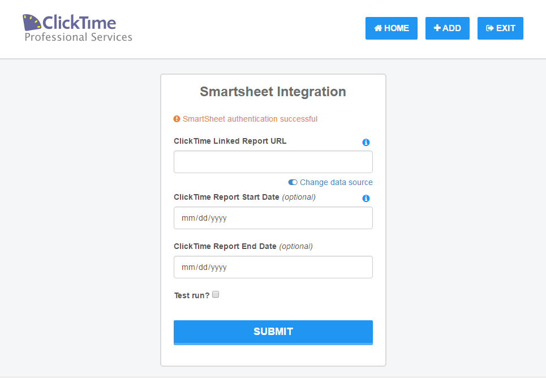
Task: Click the info icon beside Report Start Date
Action: [366, 198]
